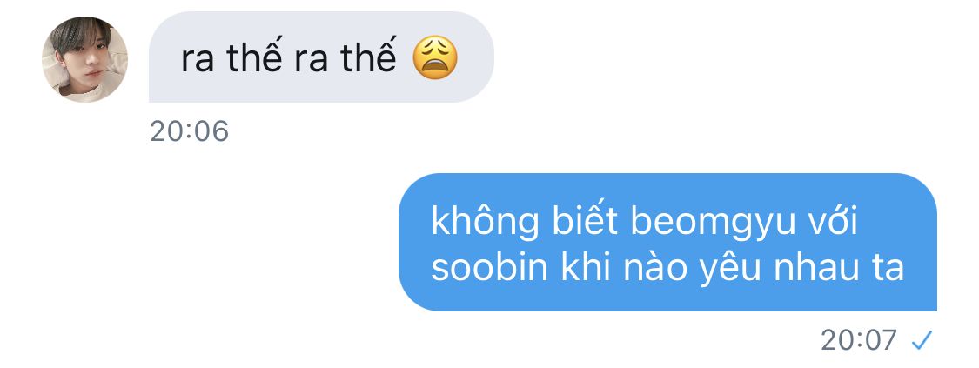The width and height of the screenshot is (979, 368).
Task: Click the 20:06 timestamp
Action: pos(189,131)
